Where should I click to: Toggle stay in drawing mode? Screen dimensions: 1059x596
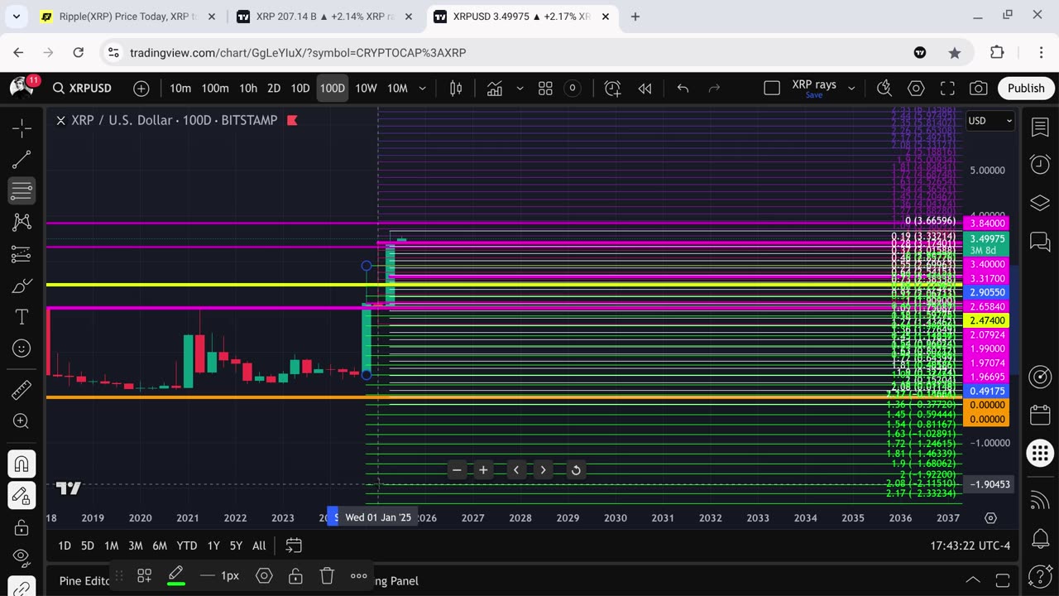click(22, 495)
